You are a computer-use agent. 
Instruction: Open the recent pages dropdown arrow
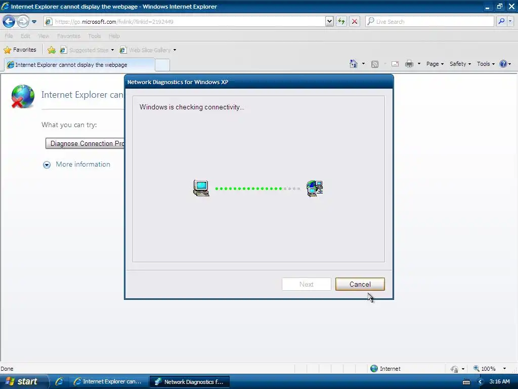pos(34,22)
